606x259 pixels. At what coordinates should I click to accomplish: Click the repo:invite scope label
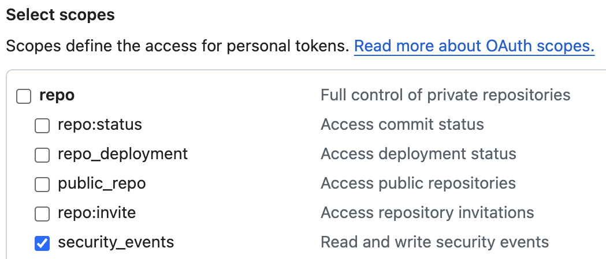tap(96, 213)
